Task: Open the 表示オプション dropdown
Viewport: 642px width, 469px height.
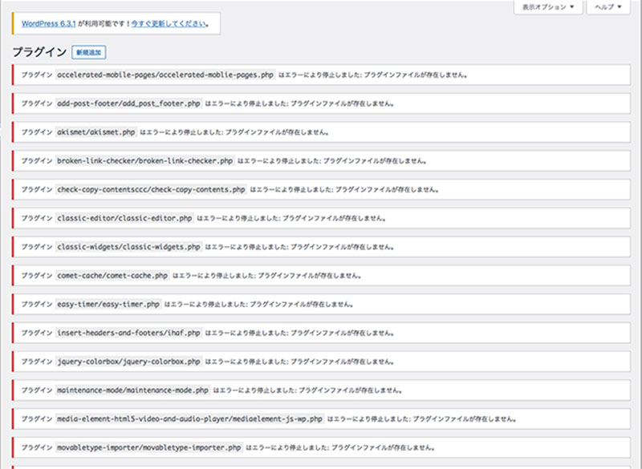Action: point(549,7)
